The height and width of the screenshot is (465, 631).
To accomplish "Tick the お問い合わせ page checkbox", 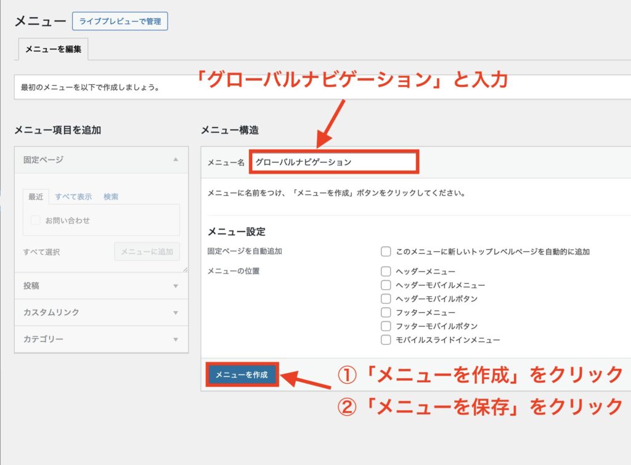I will click(x=36, y=220).
